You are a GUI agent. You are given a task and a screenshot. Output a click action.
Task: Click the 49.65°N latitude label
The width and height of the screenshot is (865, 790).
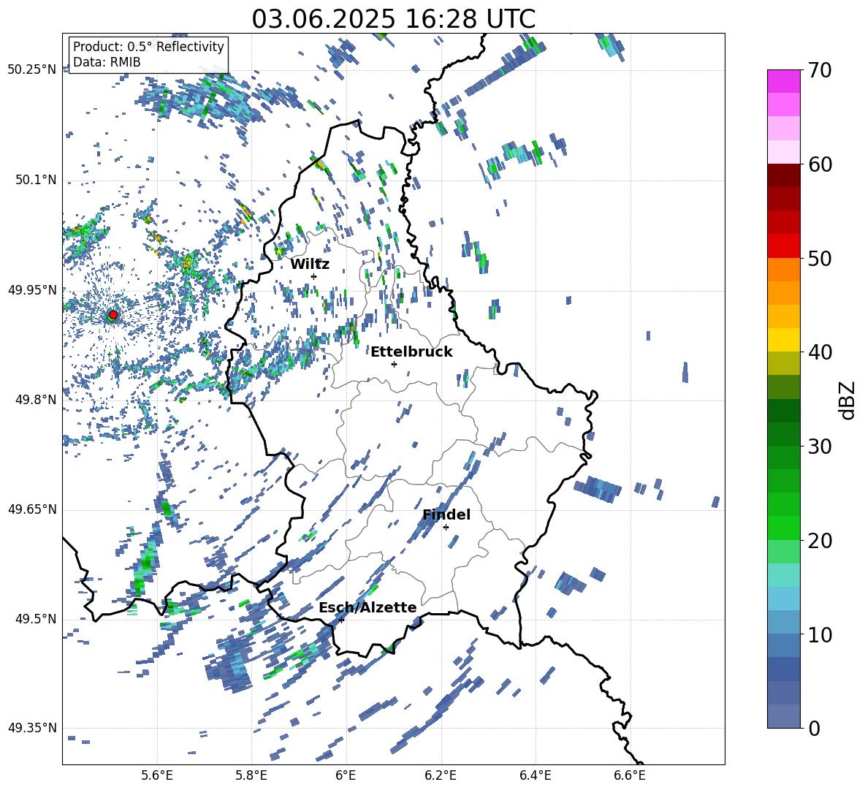pos(32,509)
